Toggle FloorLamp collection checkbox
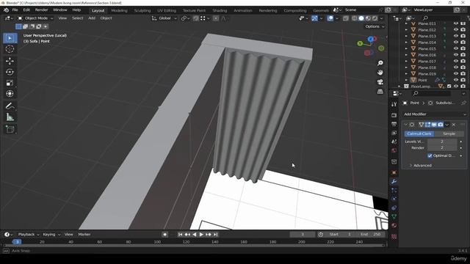This screenshot has width=470, height=264. point(449,87)
